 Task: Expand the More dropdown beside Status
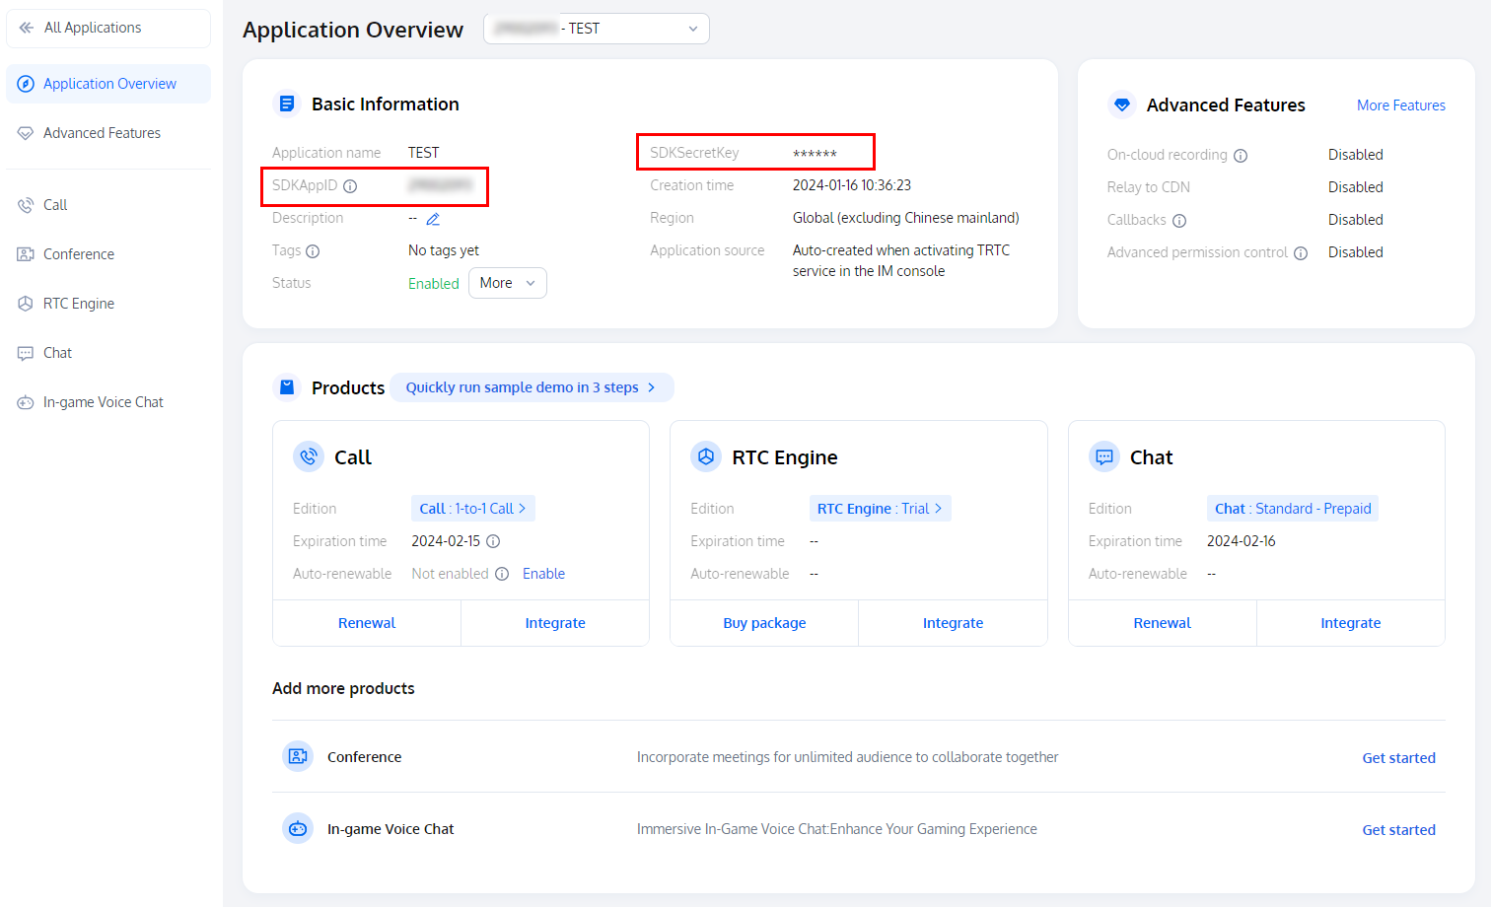[x=507, y=283]
